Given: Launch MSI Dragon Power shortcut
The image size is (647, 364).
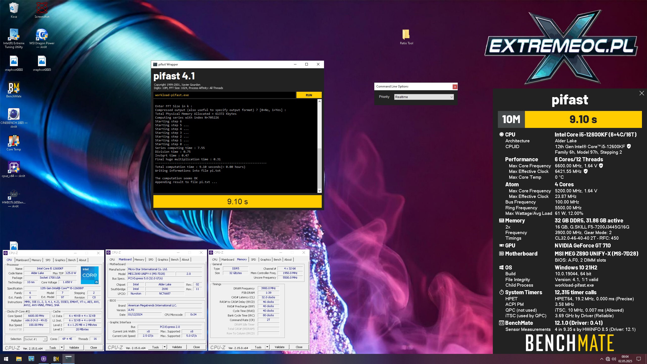Looking at the screenshot, I should pyautogui.click(x=42, y=38).
